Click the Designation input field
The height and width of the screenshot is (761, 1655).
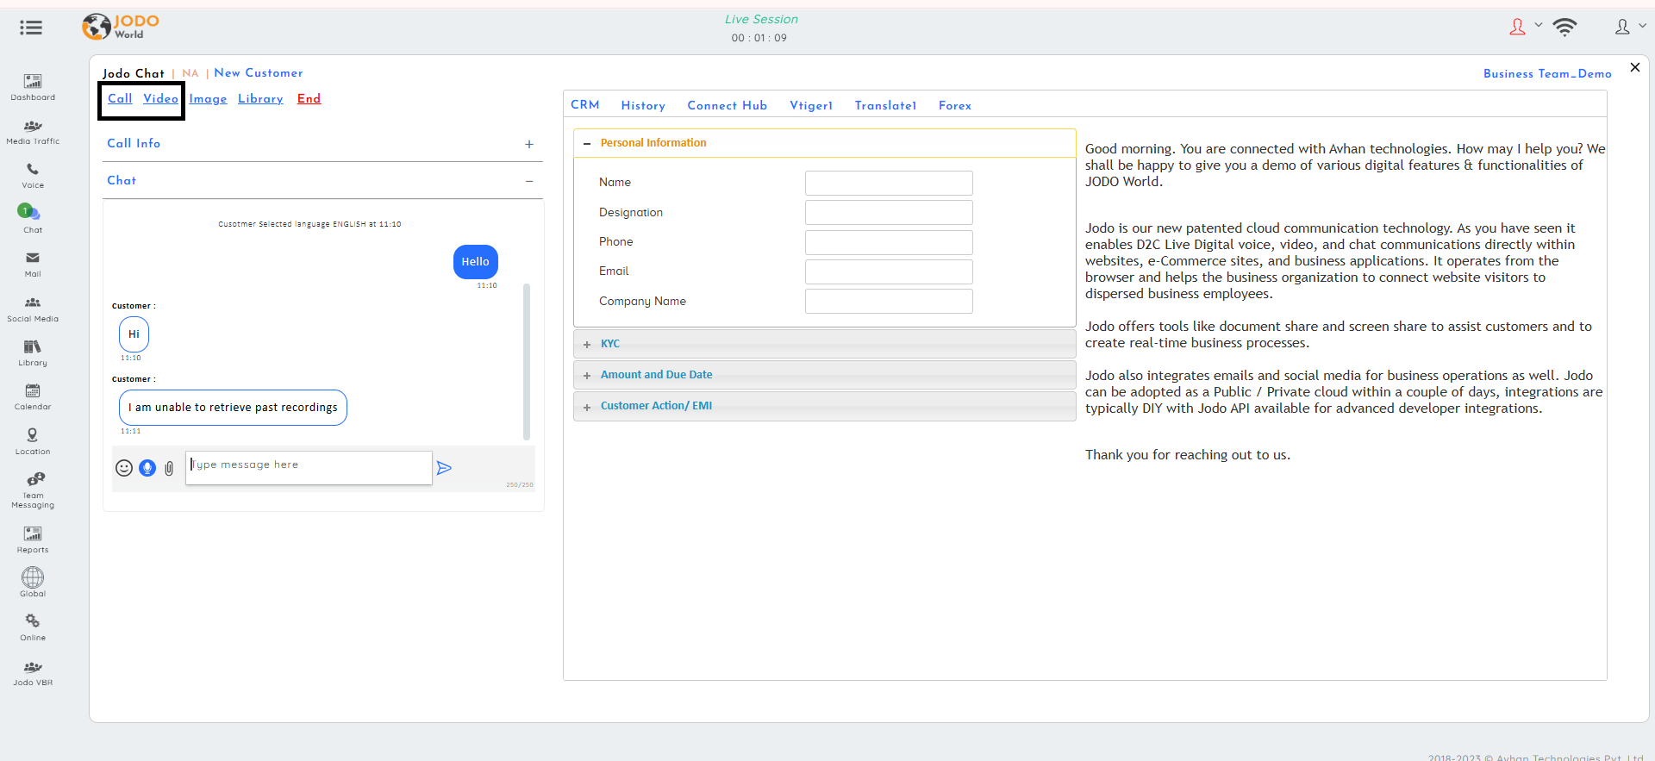point(889,213)
